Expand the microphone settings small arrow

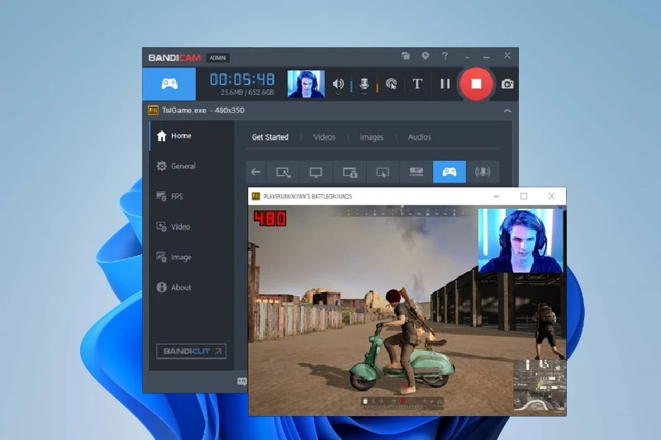[x=364, y=93]
